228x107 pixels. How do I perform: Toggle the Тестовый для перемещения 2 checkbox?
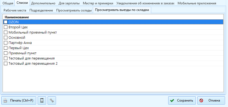coord(6,63)
